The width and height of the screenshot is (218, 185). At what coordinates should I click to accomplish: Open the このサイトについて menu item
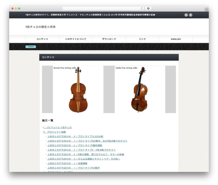(x=76, y=39)
